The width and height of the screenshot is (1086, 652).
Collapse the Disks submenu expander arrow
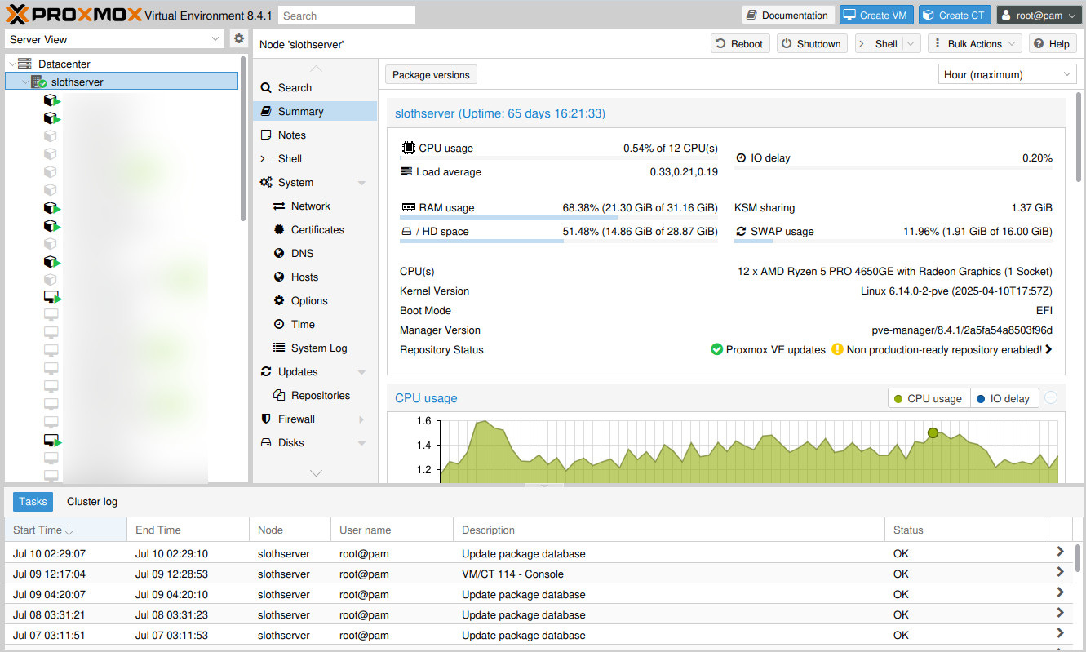pyautogui.click(x=361, y=443)
